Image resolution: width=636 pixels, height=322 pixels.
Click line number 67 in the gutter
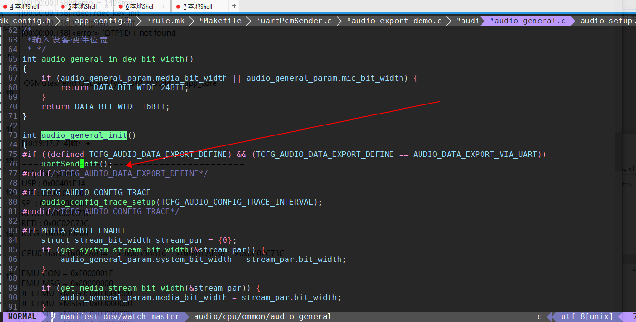pos(13,78)
